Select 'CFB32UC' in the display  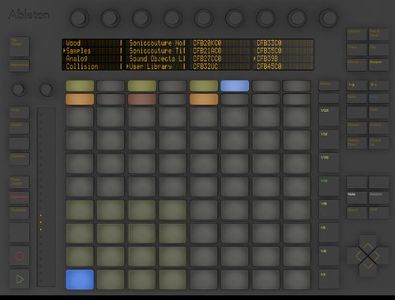(205, 66)
